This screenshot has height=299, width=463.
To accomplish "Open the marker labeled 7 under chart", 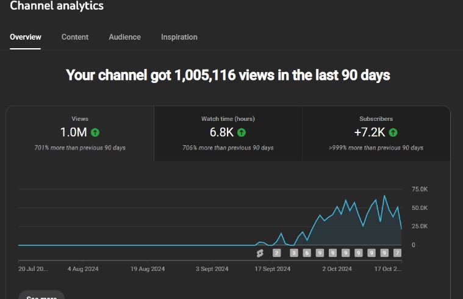I will [398, 253].
